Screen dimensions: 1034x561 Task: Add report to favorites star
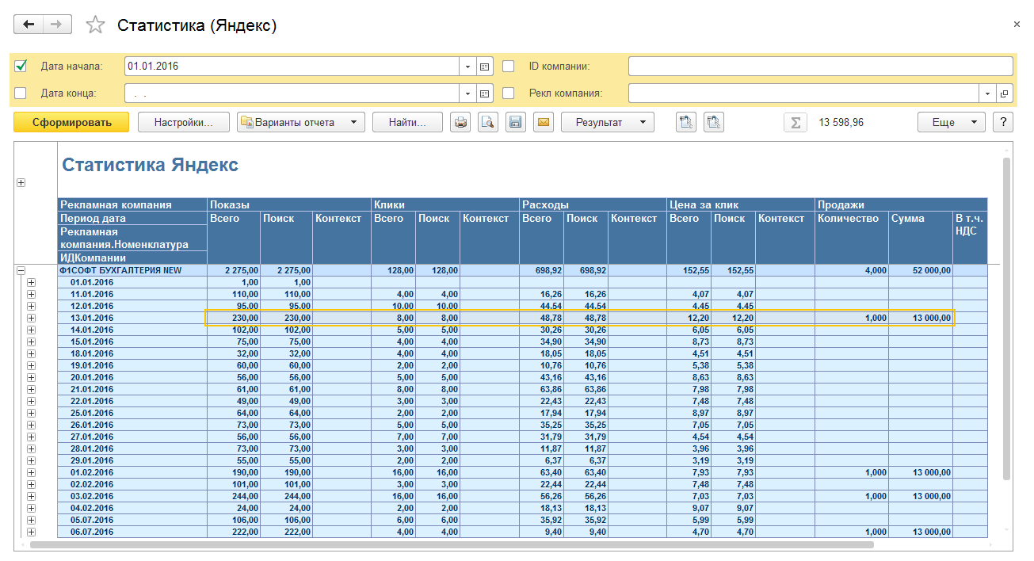95,25
